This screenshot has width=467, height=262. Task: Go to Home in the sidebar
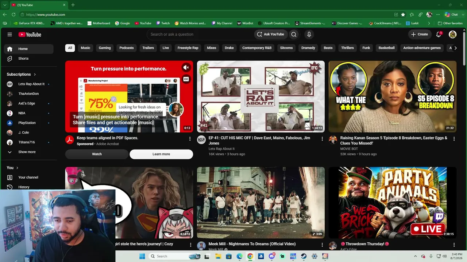coord(28,49)
